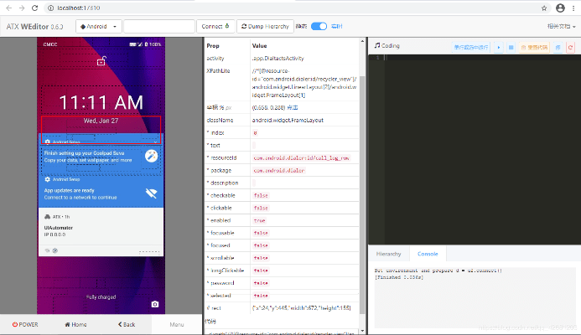Open the browser three-dot menu

tap(573, 8)
